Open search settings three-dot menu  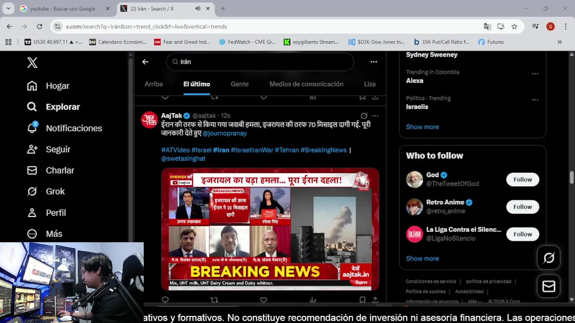coord(374,62)
